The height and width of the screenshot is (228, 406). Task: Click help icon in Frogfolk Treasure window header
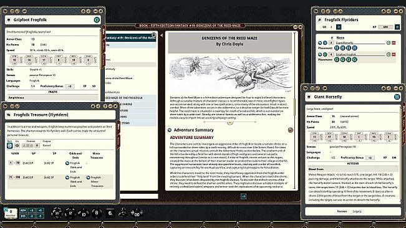(x=105, y=107)
